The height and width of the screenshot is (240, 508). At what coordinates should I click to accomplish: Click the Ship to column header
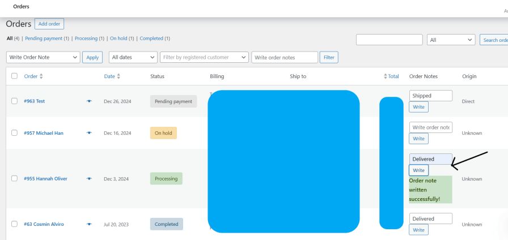point(298,76)
